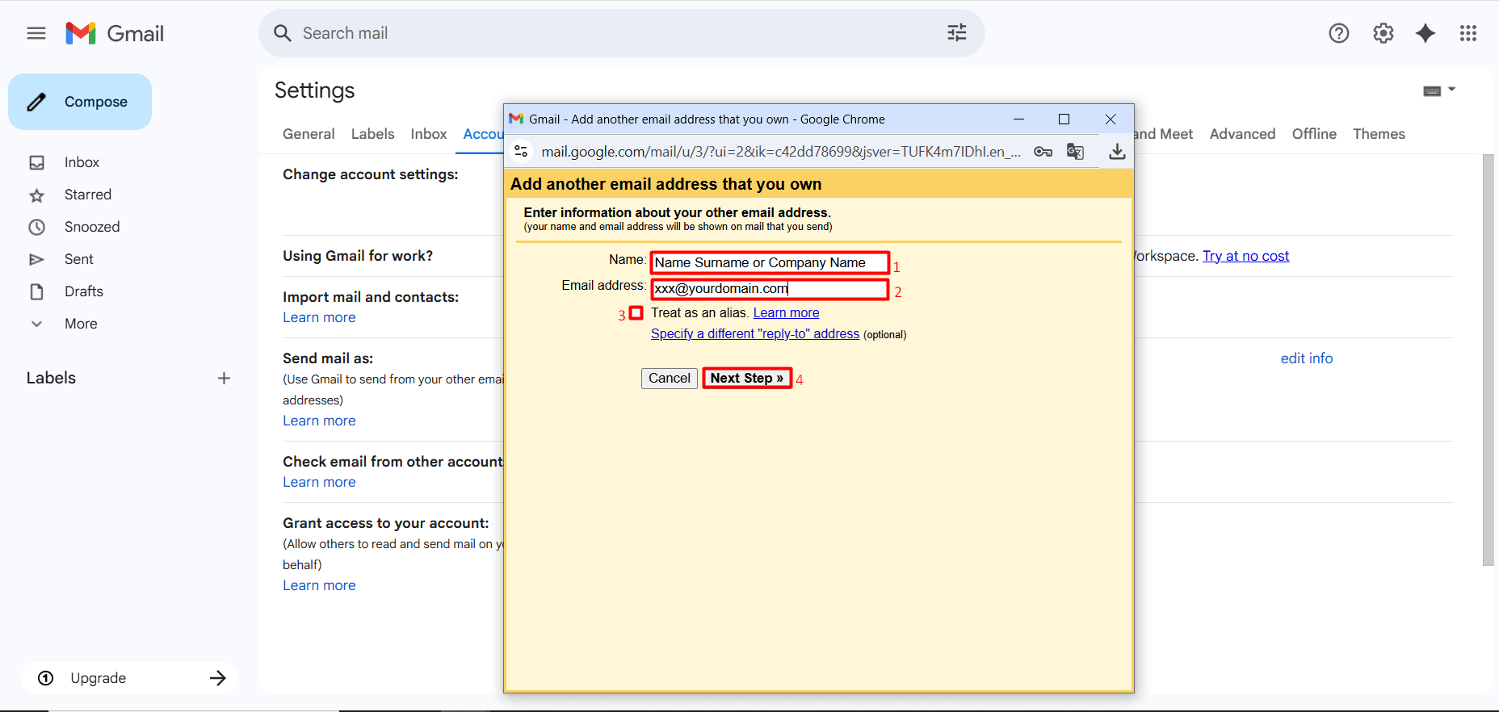
Task: Click the Search mail field
Action: 622,33
